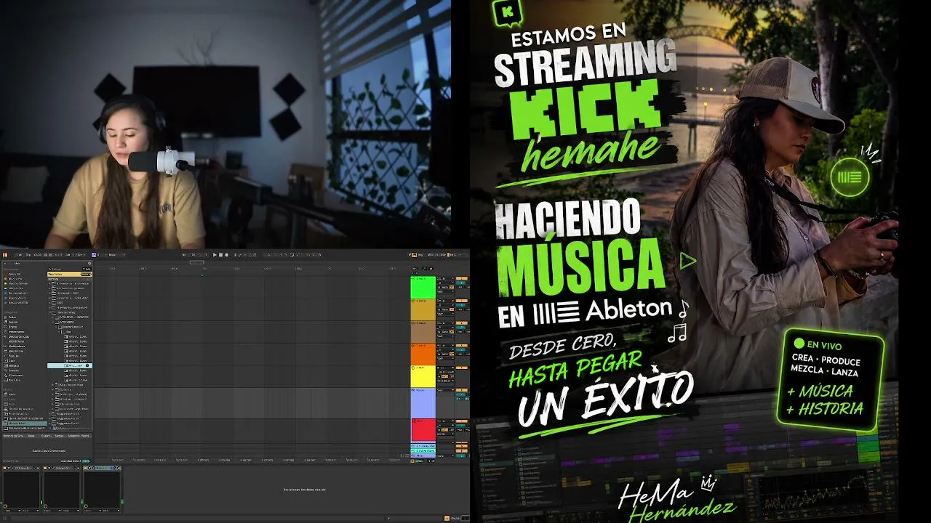Click the orange icon at top-left of Ableton

tap(5, 255)
